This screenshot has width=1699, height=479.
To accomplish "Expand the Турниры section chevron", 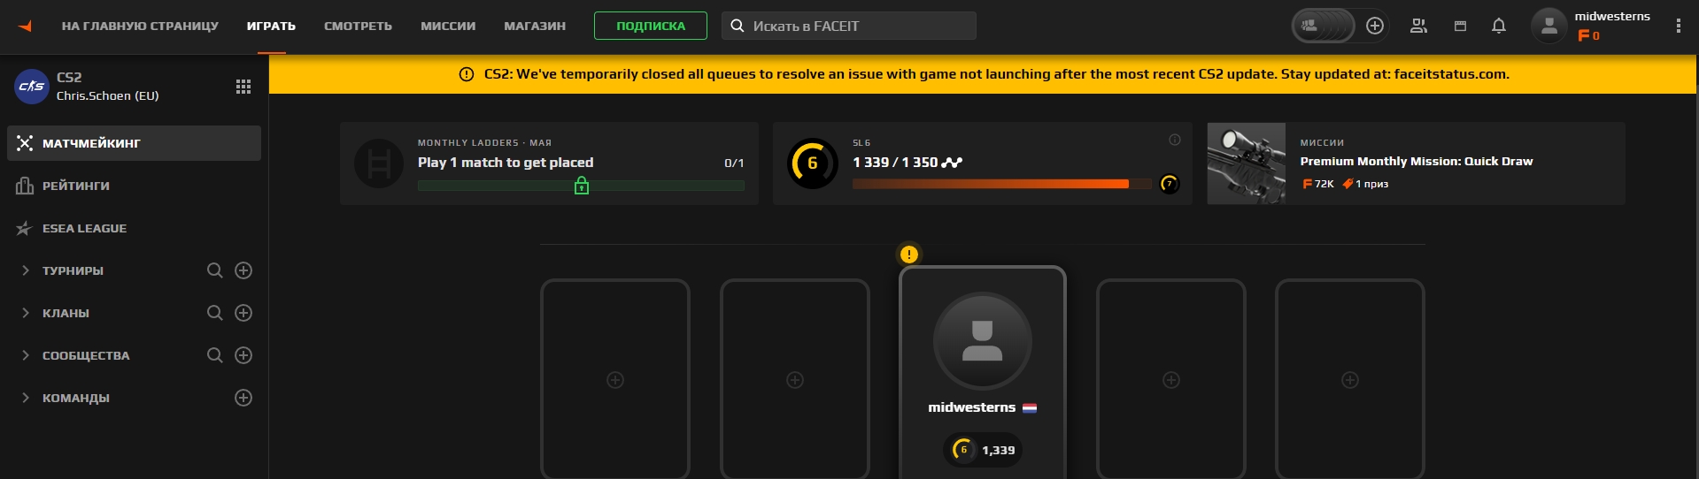I will coord(26,270).
